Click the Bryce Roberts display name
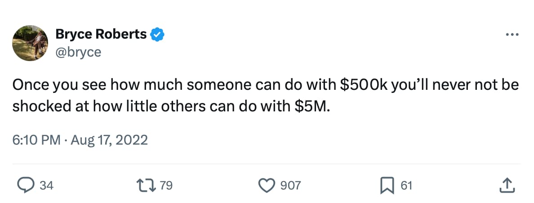The width and height of the screenshot is (534, 203). click(x=101, y=34)
